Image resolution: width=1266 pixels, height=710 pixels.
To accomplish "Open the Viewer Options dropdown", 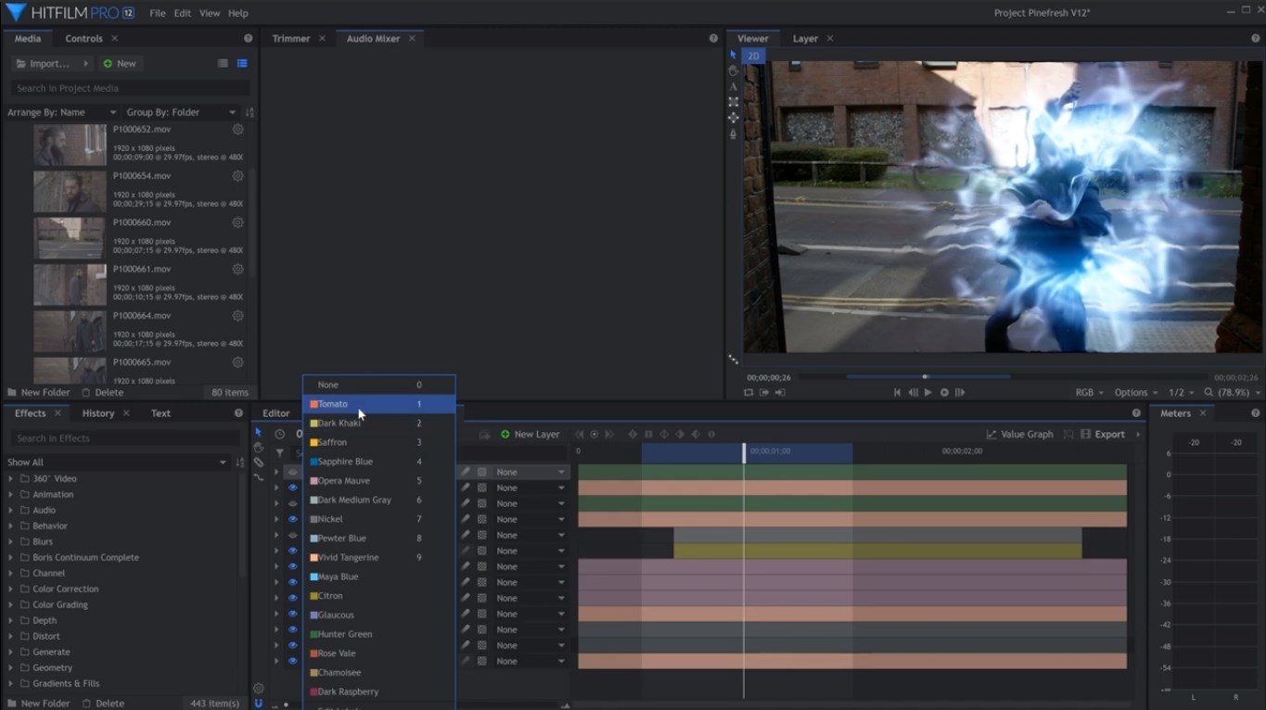I will pyautogui.click(x=1135, y=392).
